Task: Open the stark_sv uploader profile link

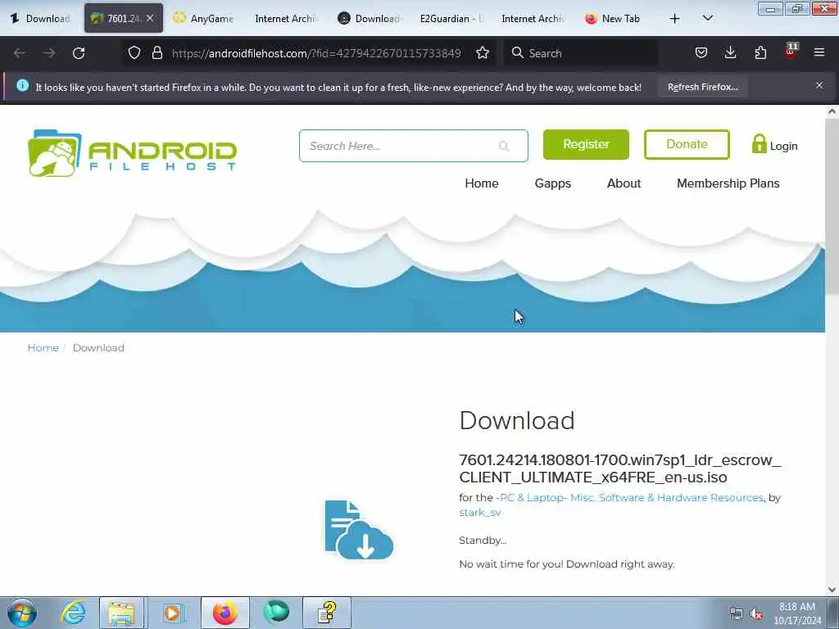Action: click(480, 513)
